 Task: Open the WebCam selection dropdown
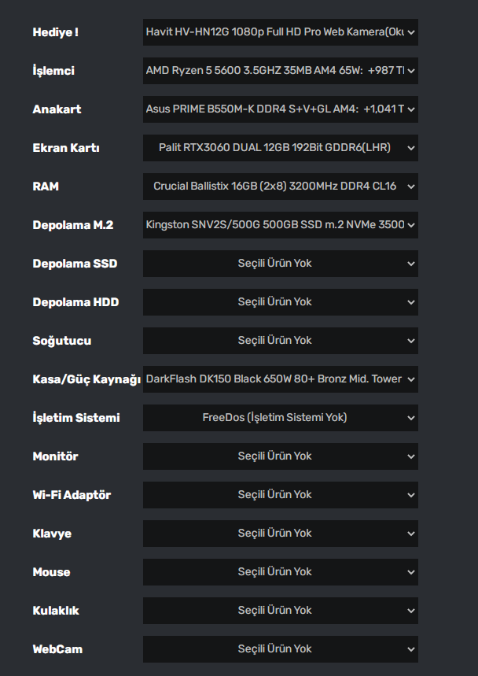click(280, 649)
